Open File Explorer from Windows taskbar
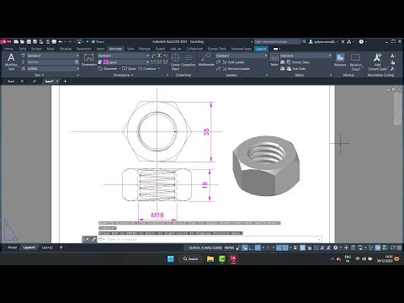The image size is (404, 303). point(210,258)
